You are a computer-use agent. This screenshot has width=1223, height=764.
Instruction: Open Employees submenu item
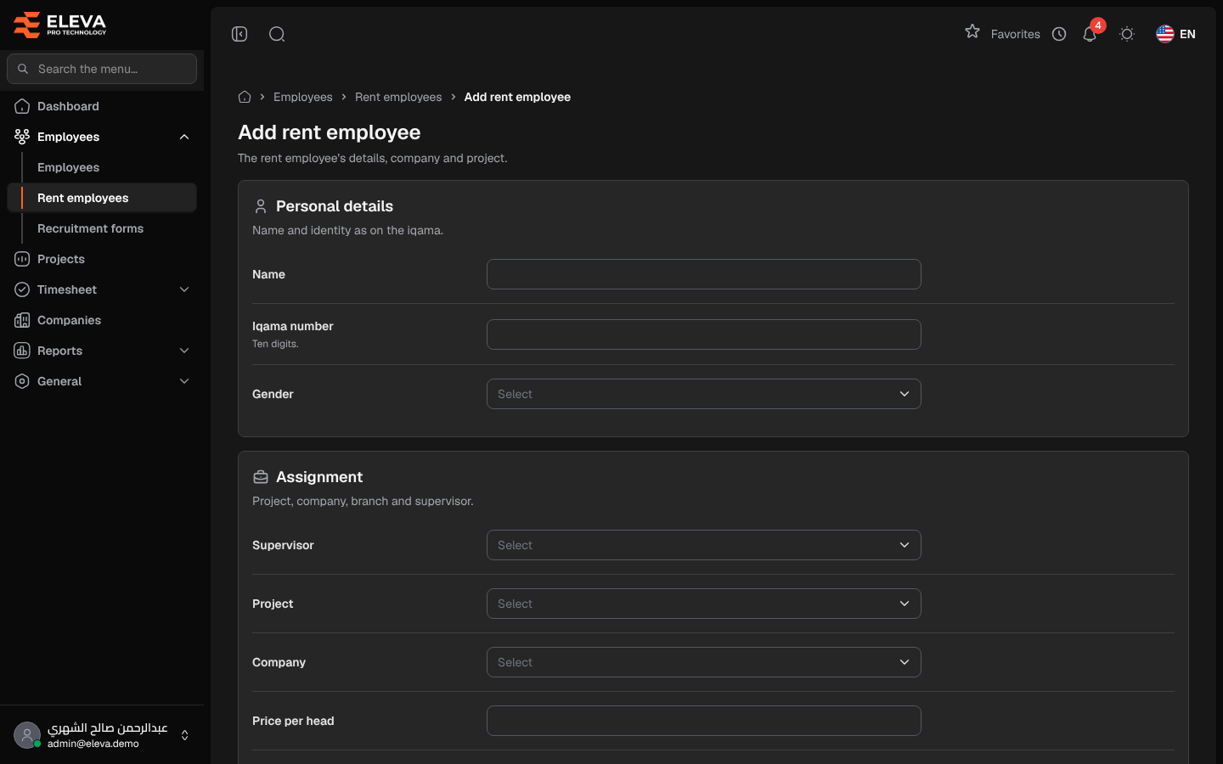coord(68,167)
